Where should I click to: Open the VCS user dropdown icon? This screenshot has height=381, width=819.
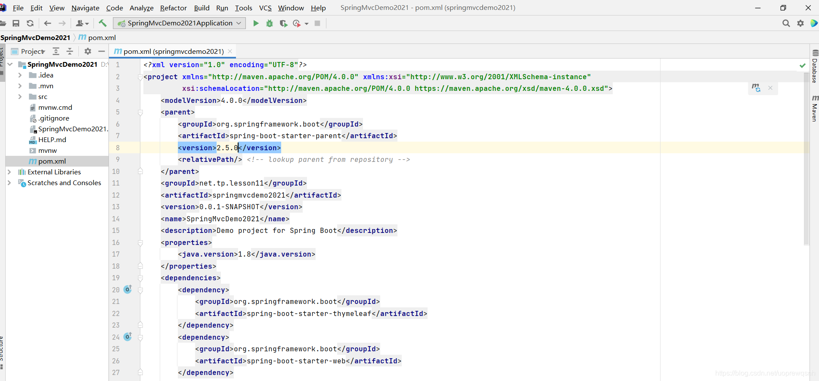click(x=82, y=23)
